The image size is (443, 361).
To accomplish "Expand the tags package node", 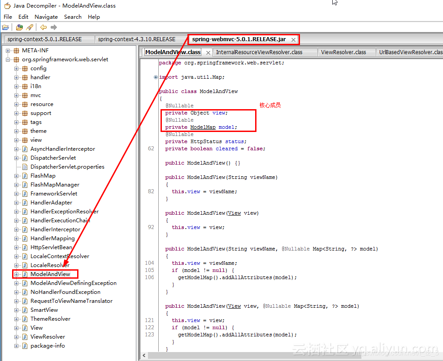I will (x=17, y=122).
